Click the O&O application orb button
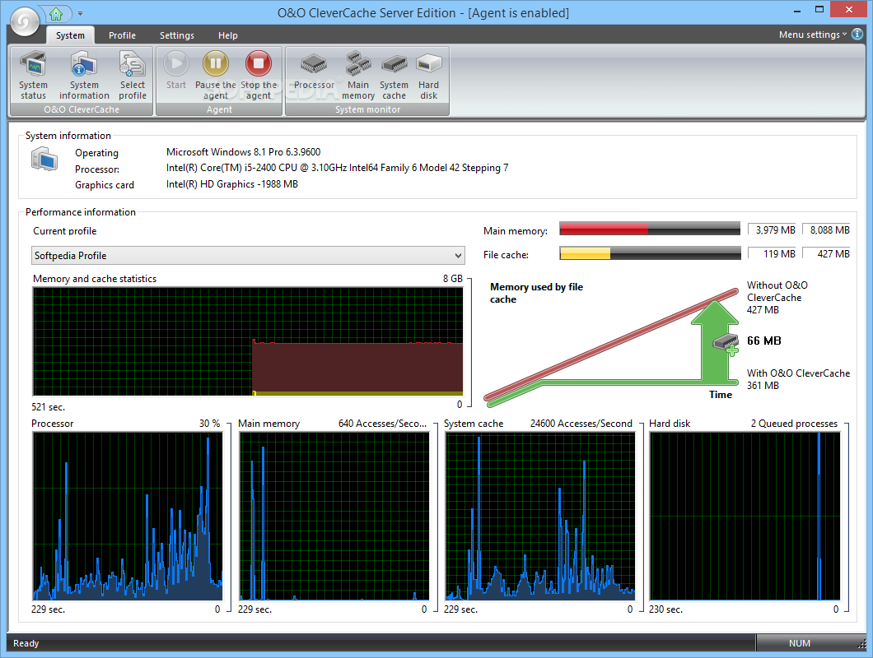The height and width of the screenshot is (658, 873). (x=25, y=21)
